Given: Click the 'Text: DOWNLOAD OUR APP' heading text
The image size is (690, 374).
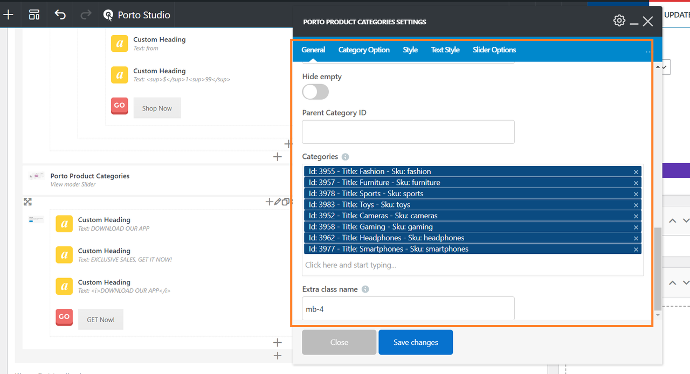Looking at the screenshot, I should [114, 228].
